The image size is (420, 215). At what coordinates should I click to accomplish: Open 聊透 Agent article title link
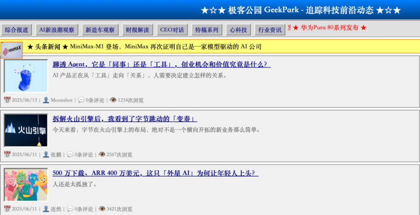[161, 65]
